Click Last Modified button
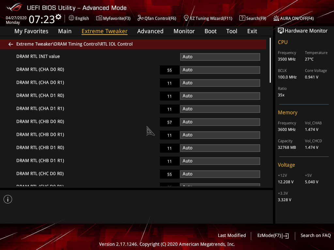 coord(232,235)
